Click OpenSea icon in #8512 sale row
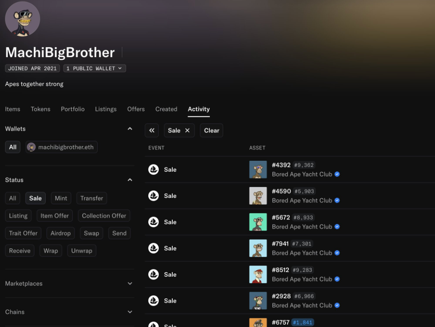The height and width of the screenshot is (327, 435). (153, 274)
